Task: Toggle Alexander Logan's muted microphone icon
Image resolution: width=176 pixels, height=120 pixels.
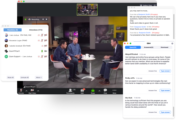Action: [x=42, y=40]
